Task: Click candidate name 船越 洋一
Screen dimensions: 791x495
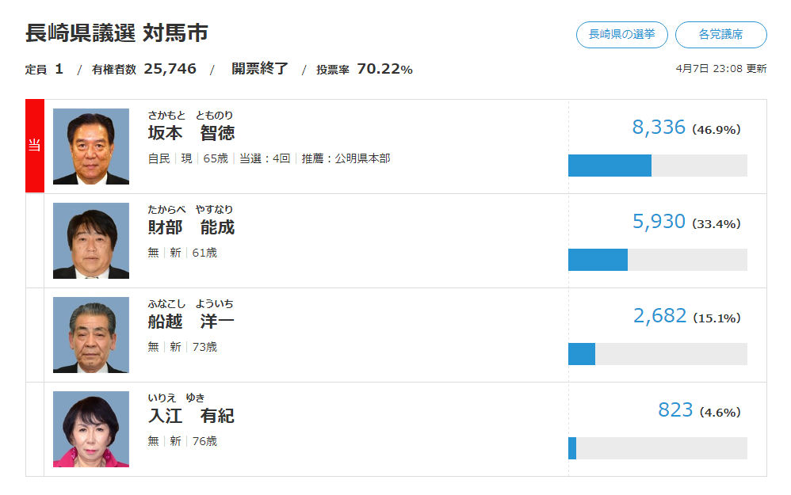Action: pos(191,322)
